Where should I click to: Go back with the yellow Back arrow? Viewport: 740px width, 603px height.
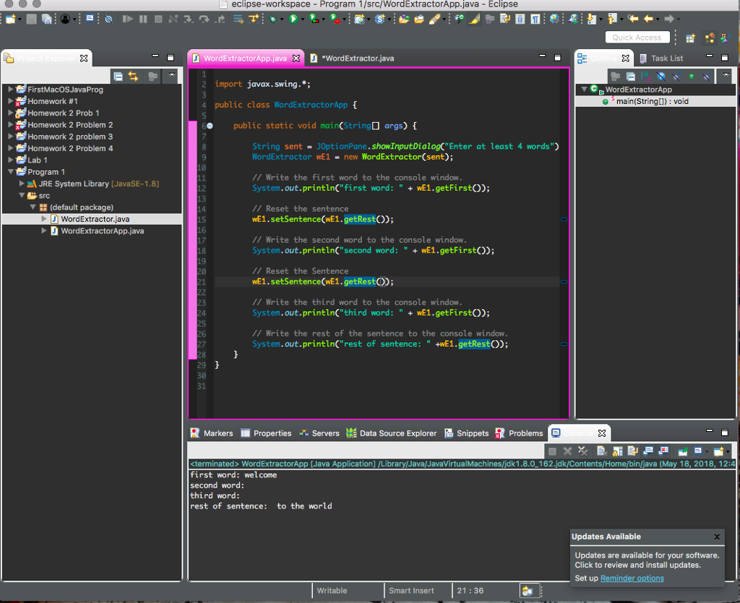pyautogui.click(x=648, y=19)
